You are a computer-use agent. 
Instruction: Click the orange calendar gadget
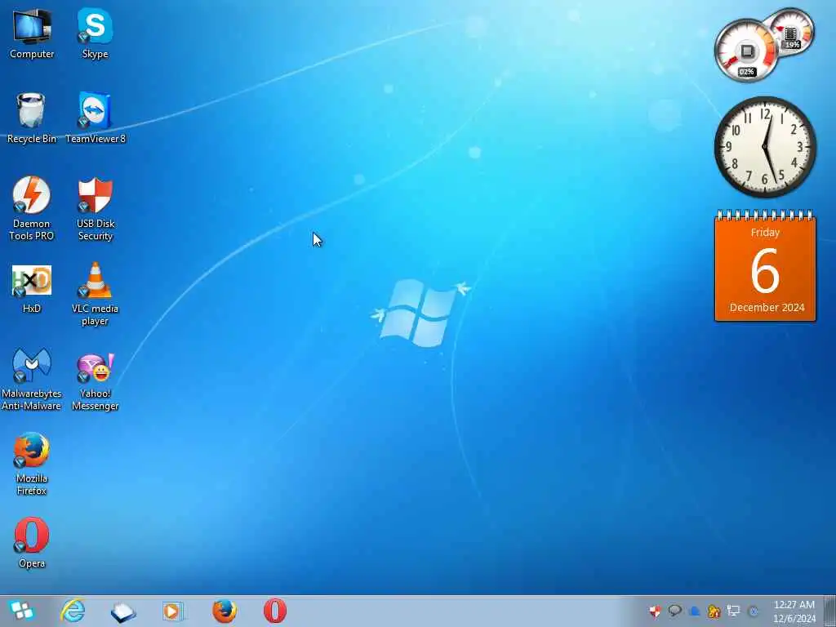tap(765, 266)
